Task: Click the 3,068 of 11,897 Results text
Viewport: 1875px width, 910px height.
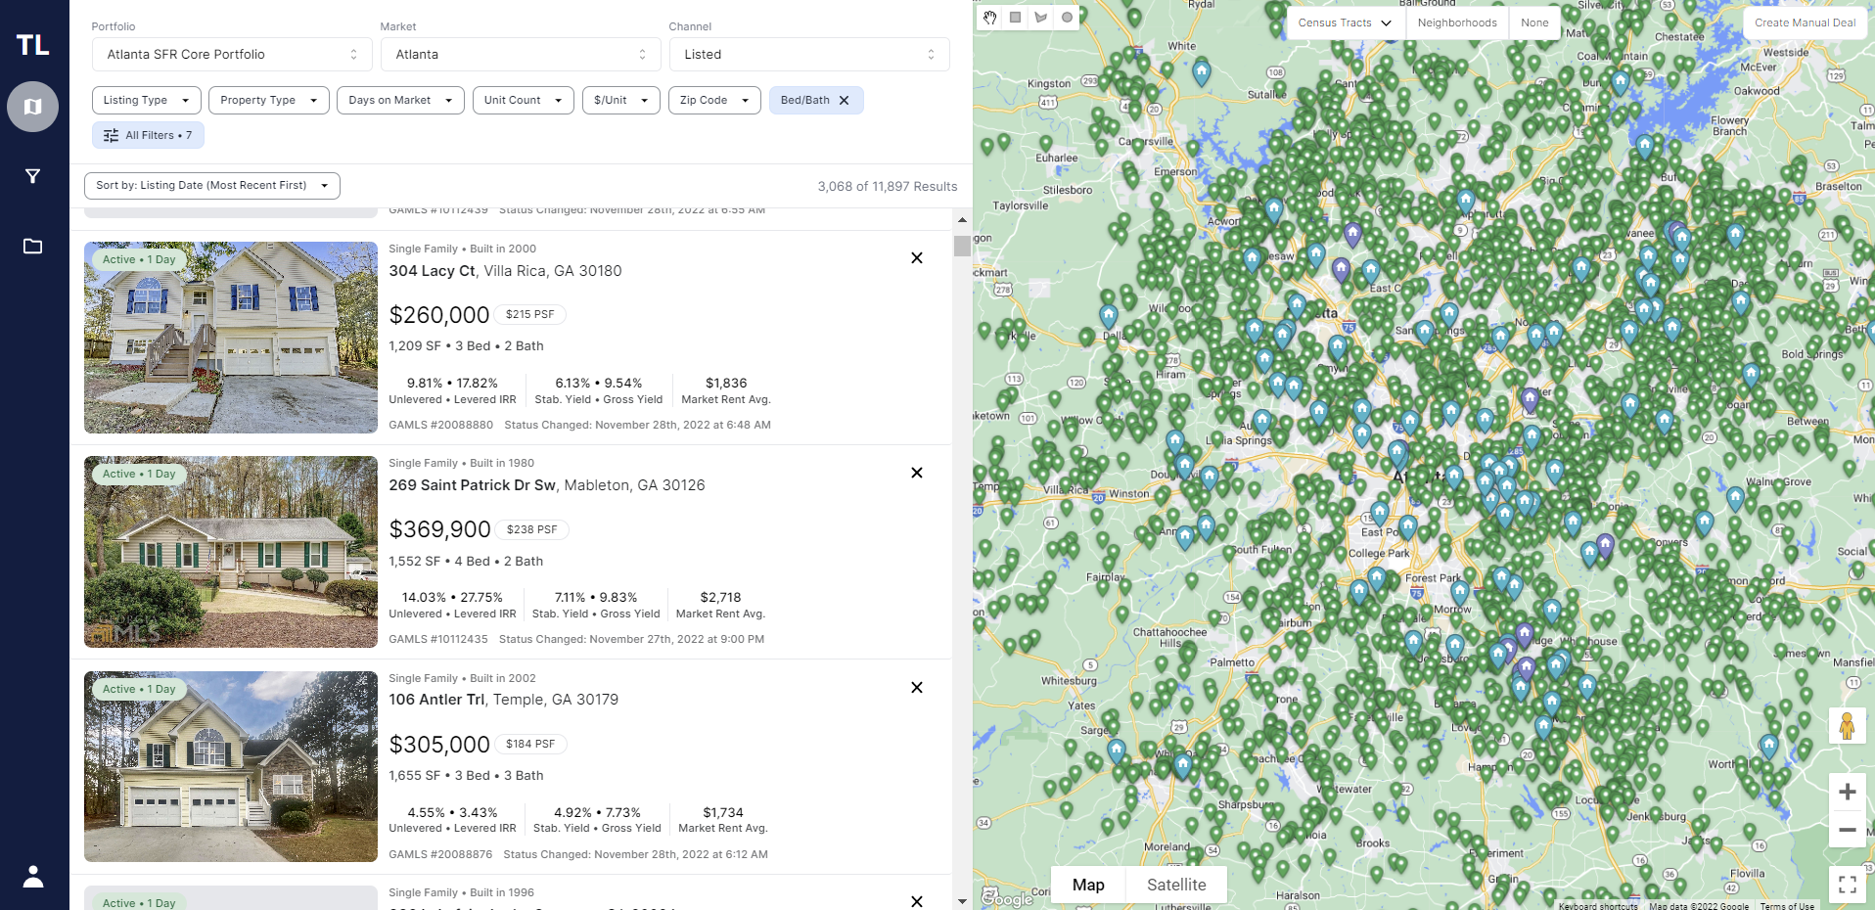Action: [x=888, y=187]
